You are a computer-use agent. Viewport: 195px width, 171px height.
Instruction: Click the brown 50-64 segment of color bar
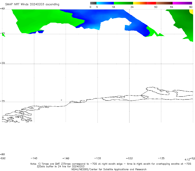[x=164, y=3]
